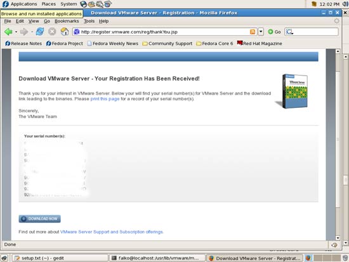Open the System menu in panel
Image resolution: width=349 pixels, height=262 pixels.
point(69,4)
